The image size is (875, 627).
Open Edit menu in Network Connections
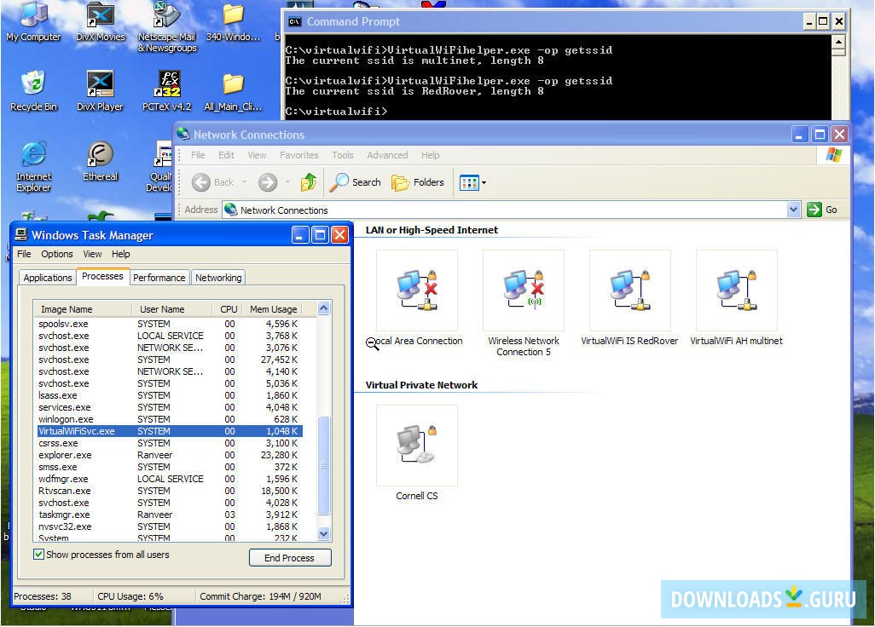coord(226,155)
